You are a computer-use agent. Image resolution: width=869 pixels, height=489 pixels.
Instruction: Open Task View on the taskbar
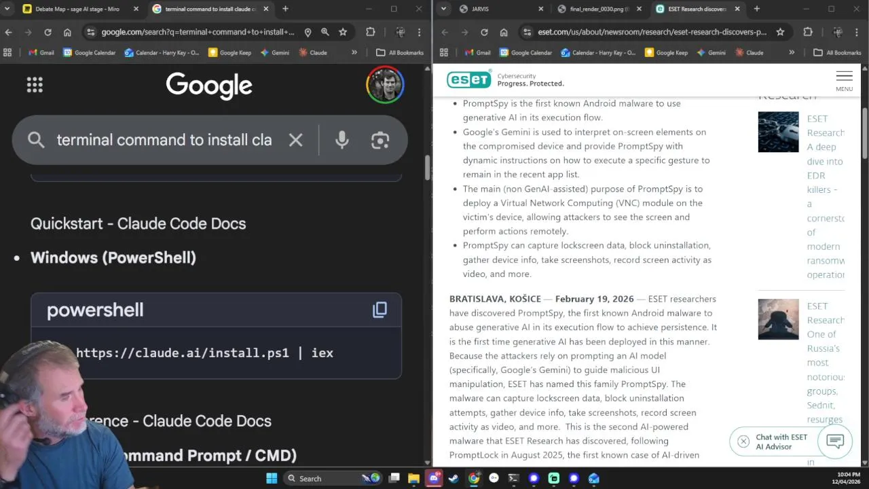pyautogui.click(x=394, y=478)
